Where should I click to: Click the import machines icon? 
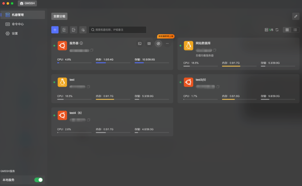[64, 30]
